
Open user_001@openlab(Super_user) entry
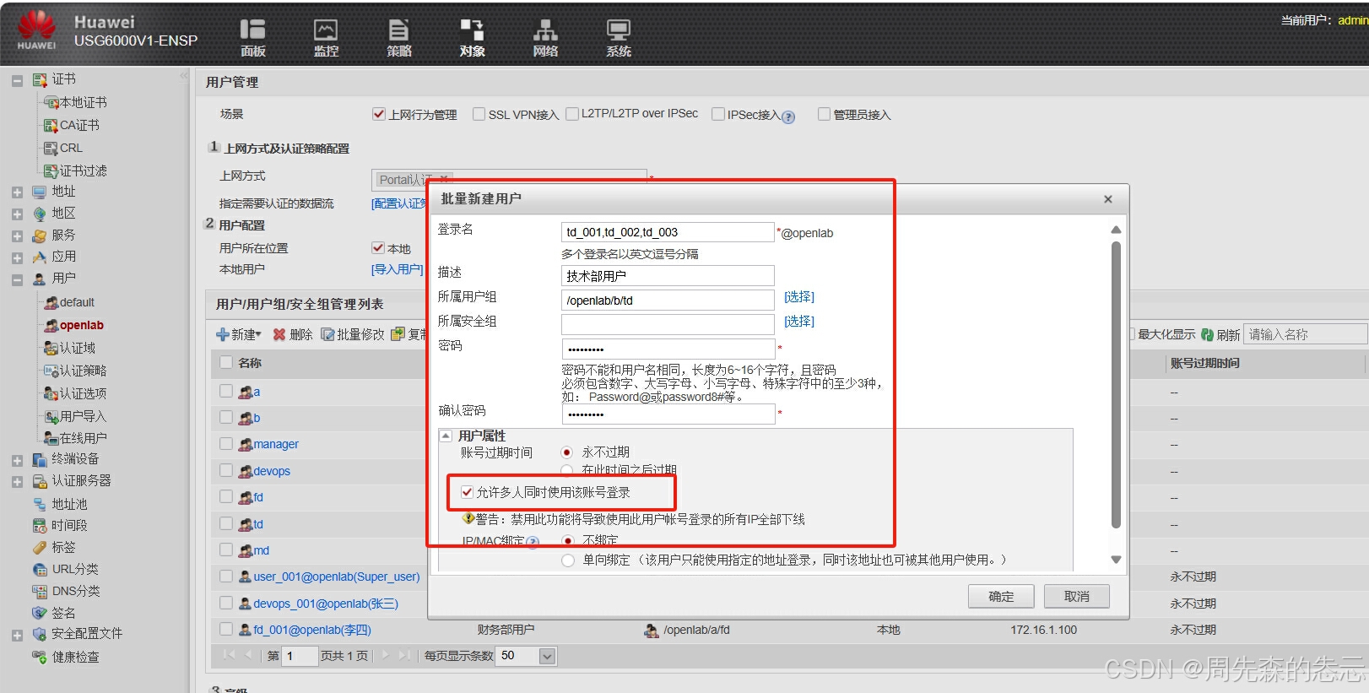tap(336, 577)
